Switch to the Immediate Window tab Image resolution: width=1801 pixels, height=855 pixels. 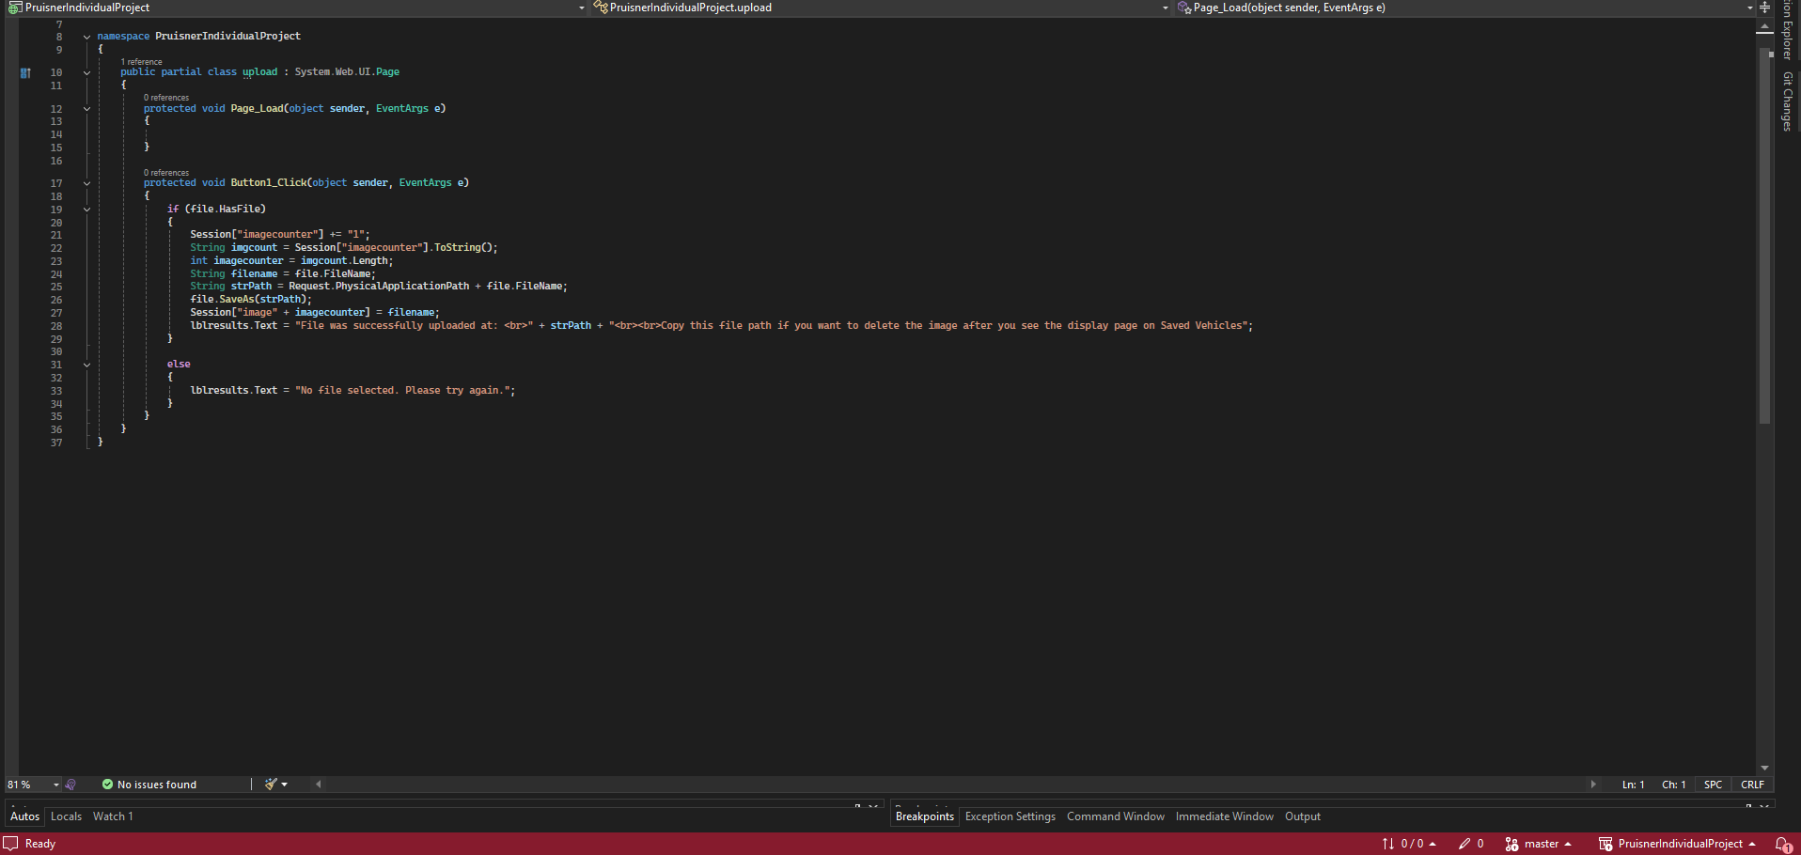[x=1225, y=816]
